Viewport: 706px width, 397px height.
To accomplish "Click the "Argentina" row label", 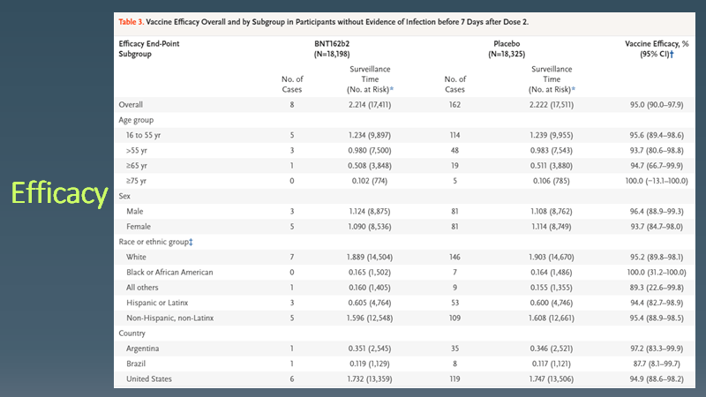I will tap(147, 348).
